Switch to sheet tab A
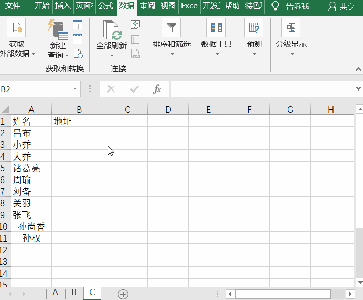 pyautogui.click(x=55, y=292)
